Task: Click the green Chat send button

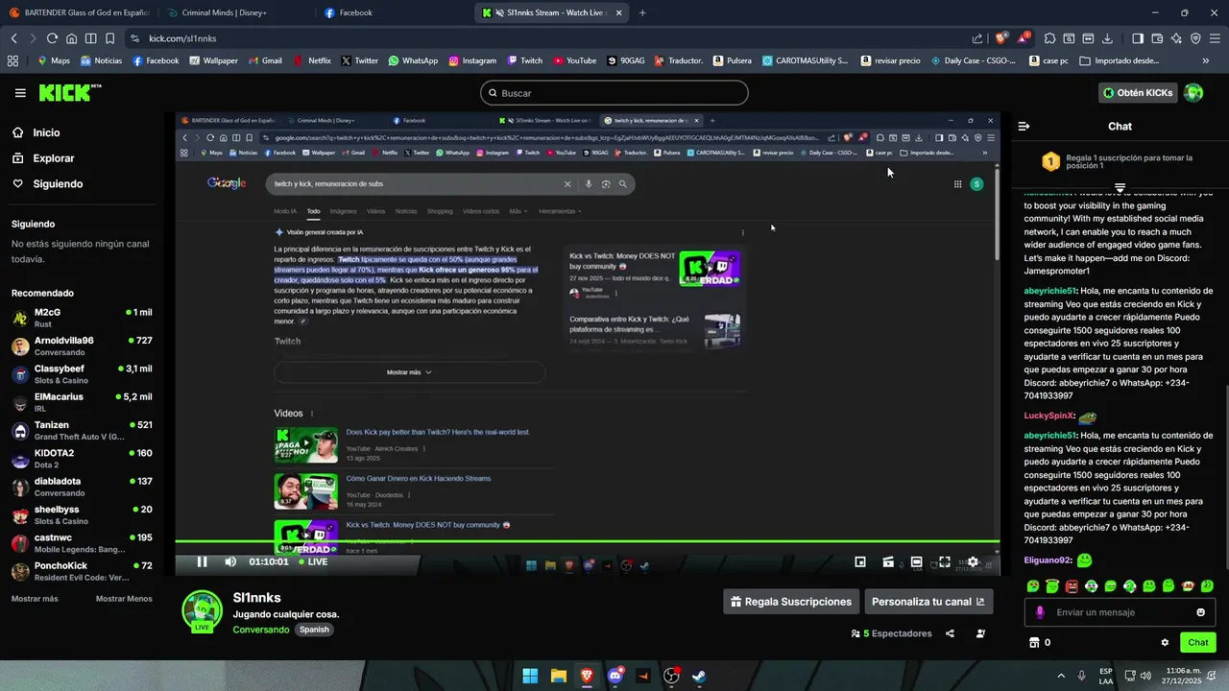Action: pos(1198,643)
